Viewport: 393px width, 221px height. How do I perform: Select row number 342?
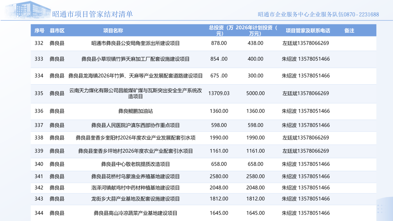pos(39,188)
